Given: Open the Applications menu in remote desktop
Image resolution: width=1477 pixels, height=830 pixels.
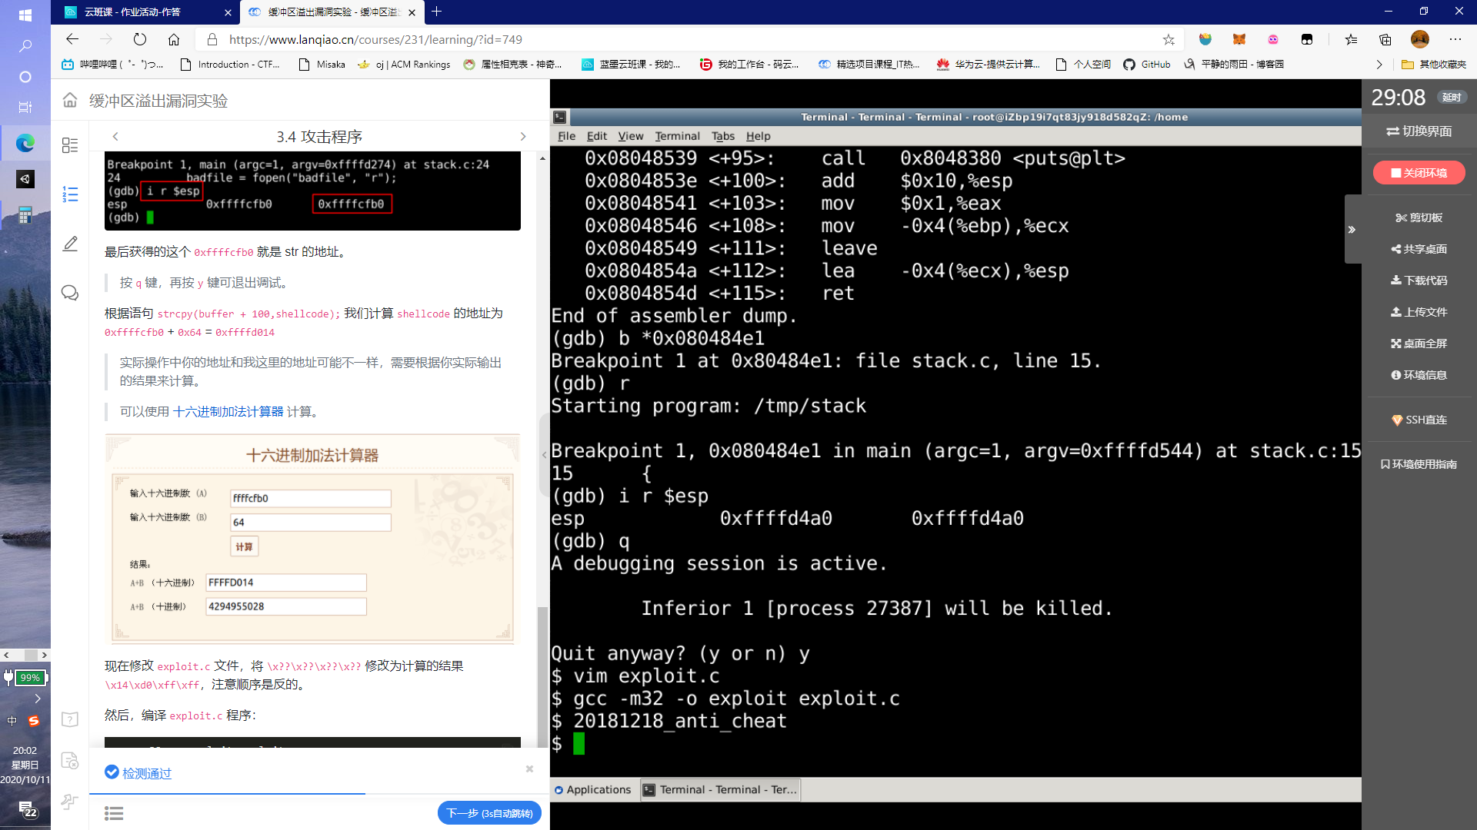Looking at the screenshot, I should click(x=592, y=789).
